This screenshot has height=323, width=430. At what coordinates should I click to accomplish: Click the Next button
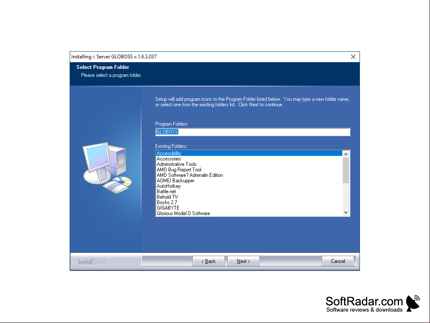tap(243, 261)
